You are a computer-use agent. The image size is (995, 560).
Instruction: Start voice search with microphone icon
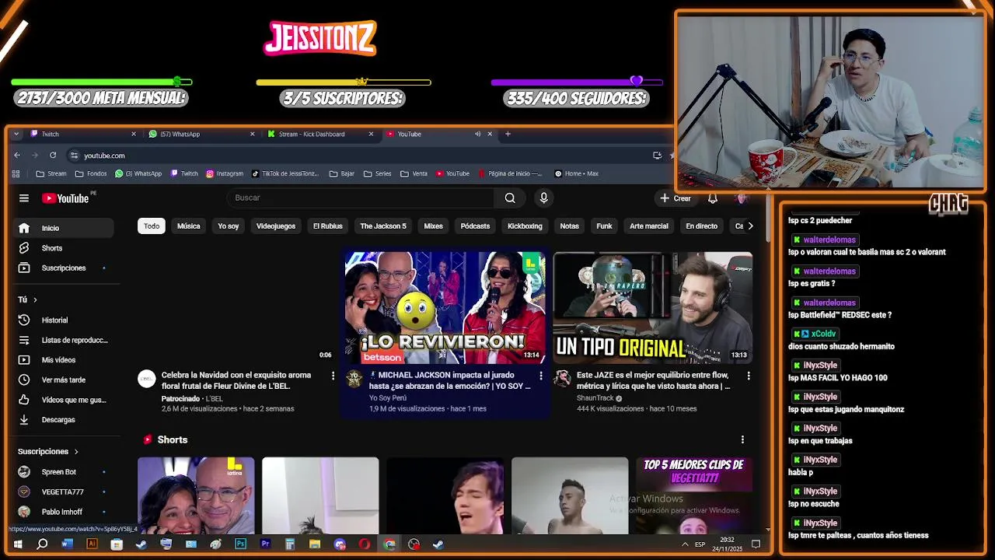point(543,198)
